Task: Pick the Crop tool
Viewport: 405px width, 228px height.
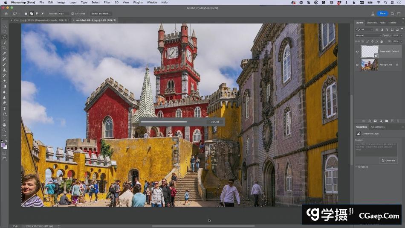Action: click(x=4, y=48)
